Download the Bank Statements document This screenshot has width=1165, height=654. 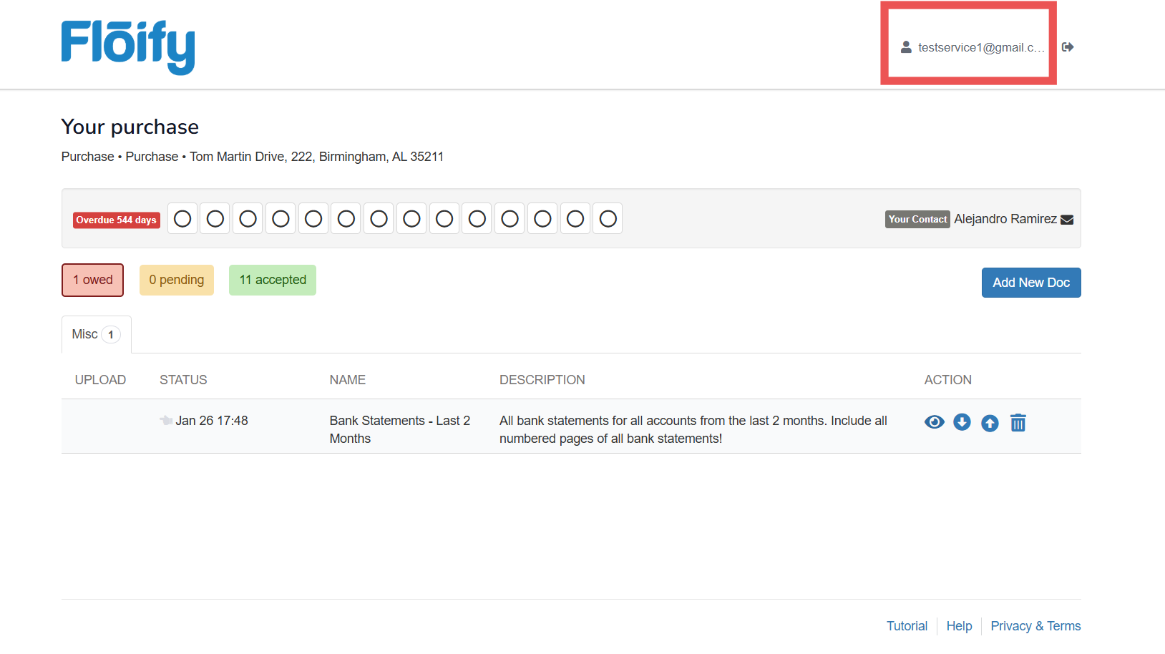point(962,422)
